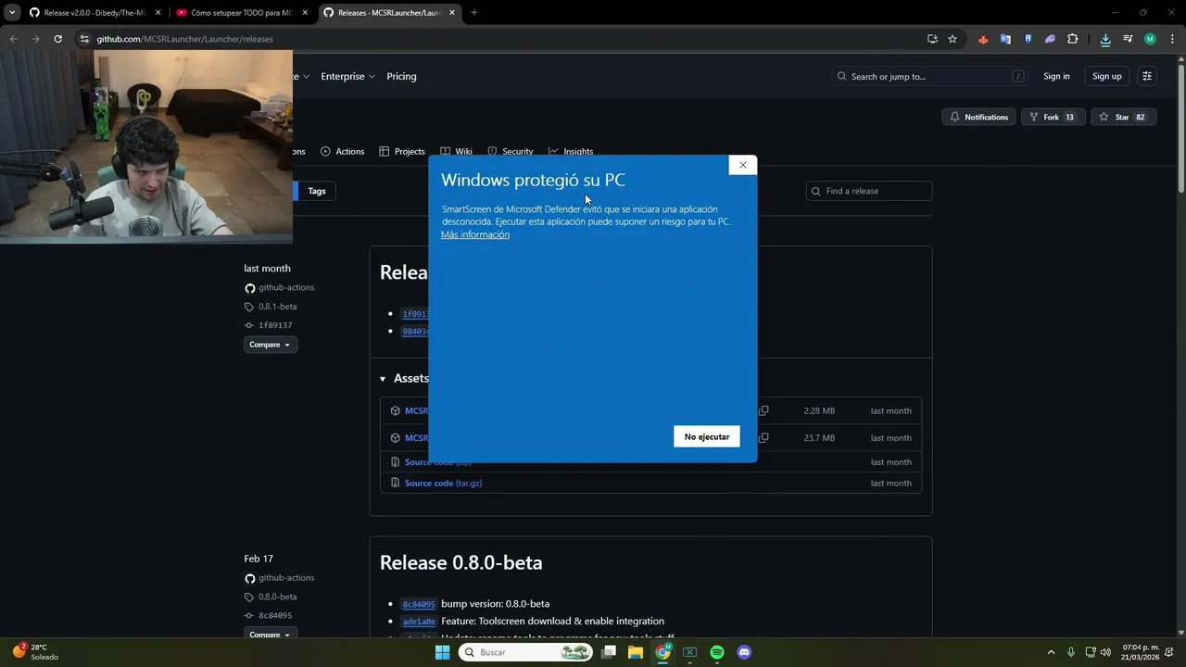Open the 0.8.1-beta tag link
Viewport: 1186px width, 667px height.
277,307
